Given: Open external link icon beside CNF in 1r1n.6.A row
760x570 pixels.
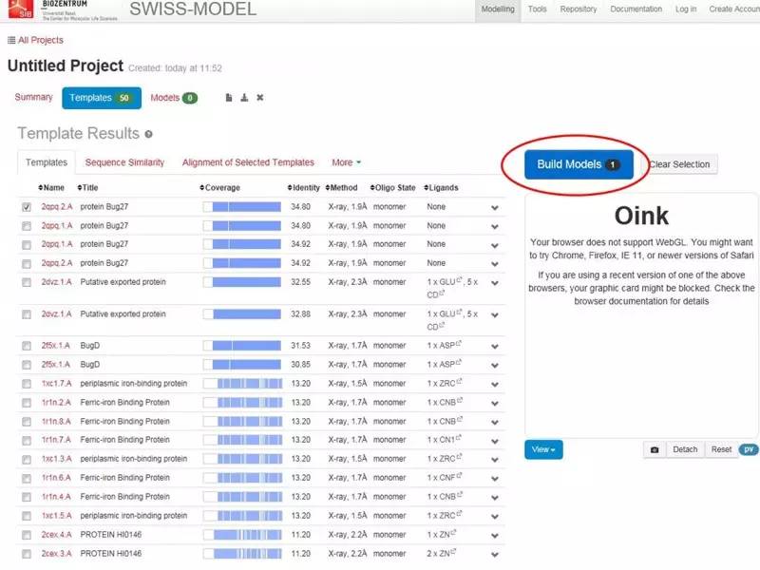Looking at the screenshot, I should point(459,476).
